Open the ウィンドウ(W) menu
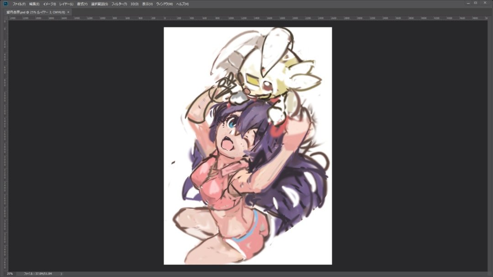493x277 pixels. pos(164,4)
